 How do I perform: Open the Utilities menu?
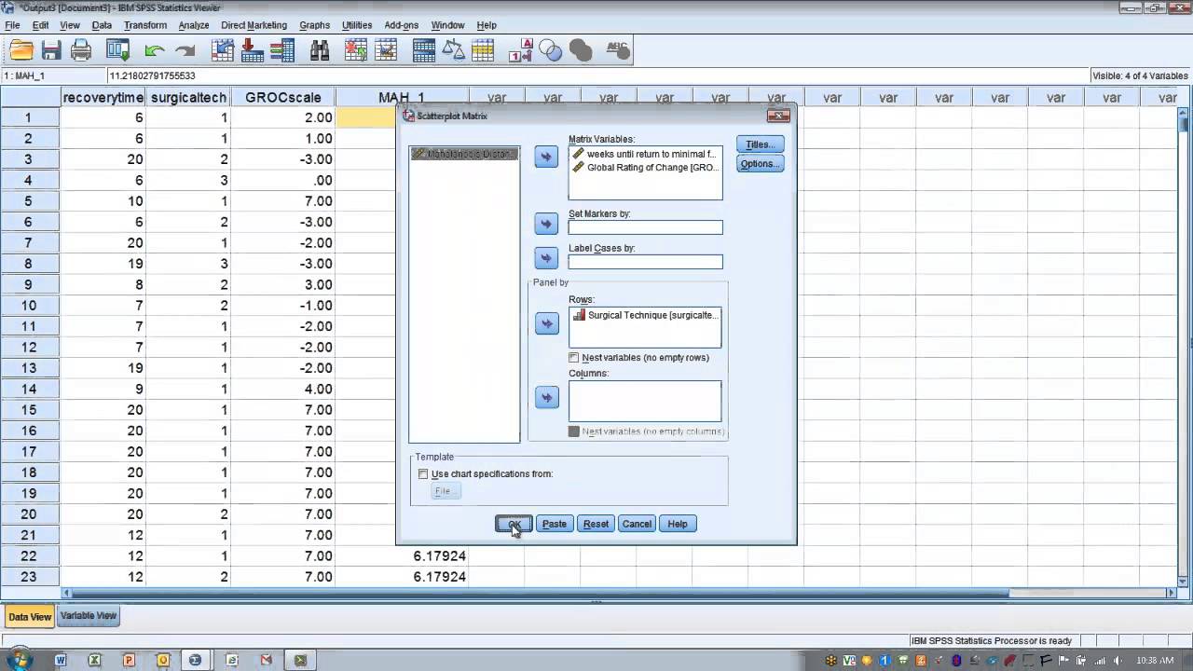coord(357,25)
